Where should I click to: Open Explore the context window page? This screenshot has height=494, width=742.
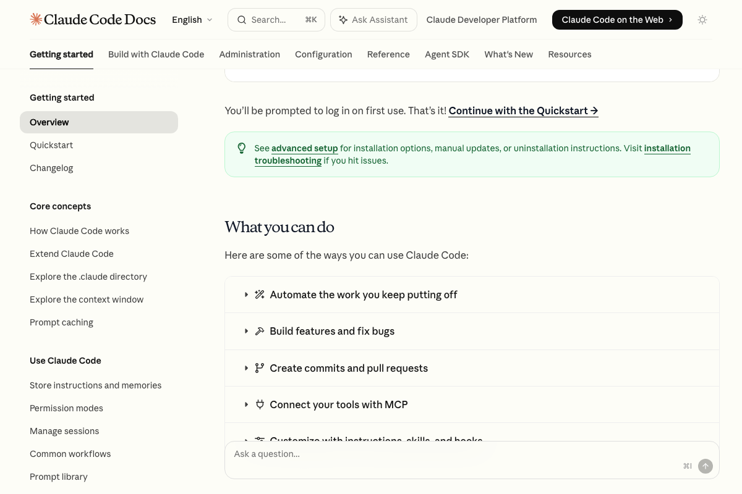pyautogui.click(x=87, y=299)
